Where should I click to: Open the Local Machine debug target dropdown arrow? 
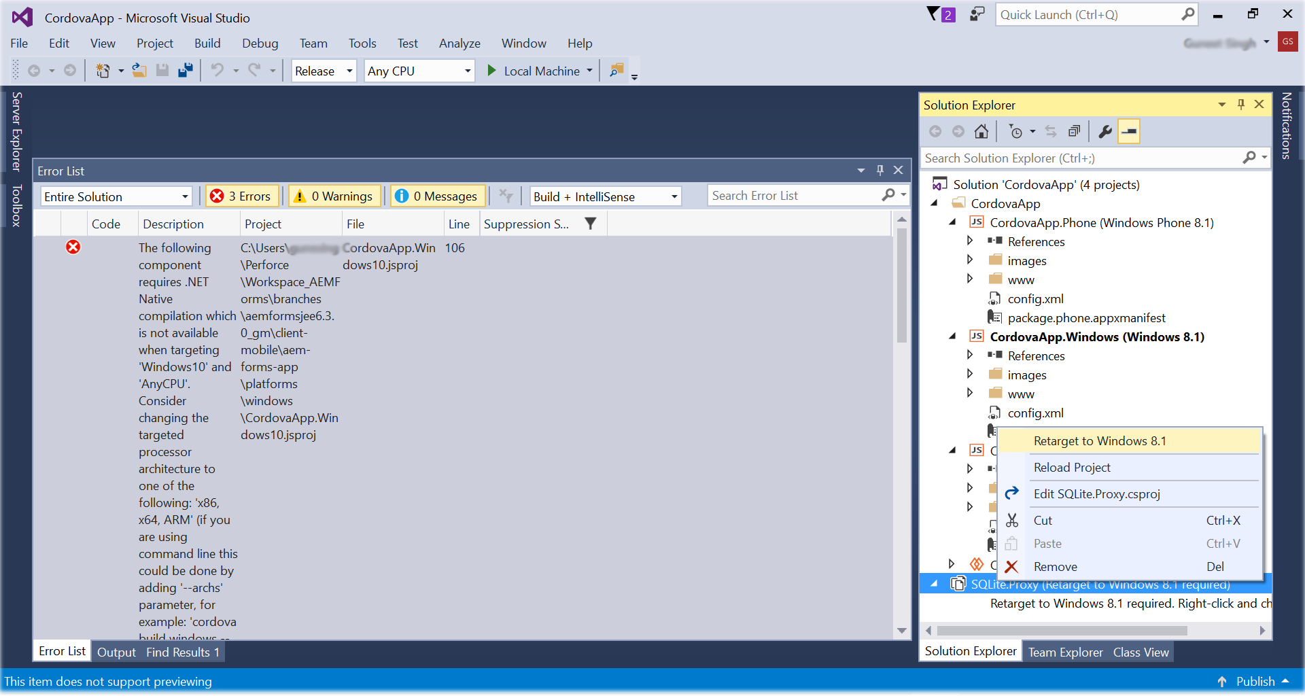point(589,71)
